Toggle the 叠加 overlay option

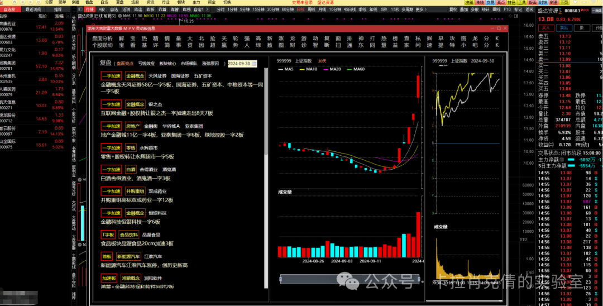463,9
